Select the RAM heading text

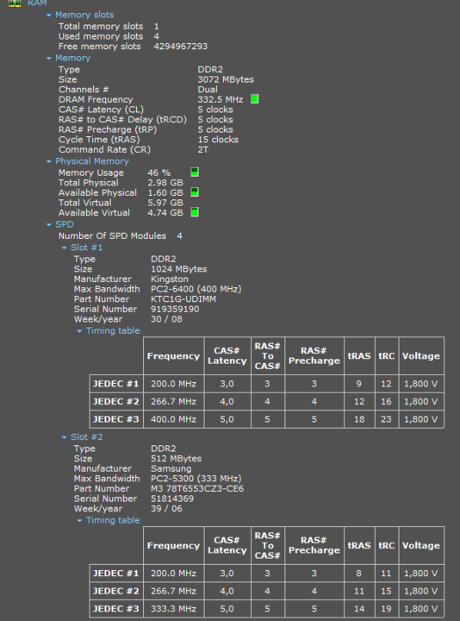(x=37, y=3)
